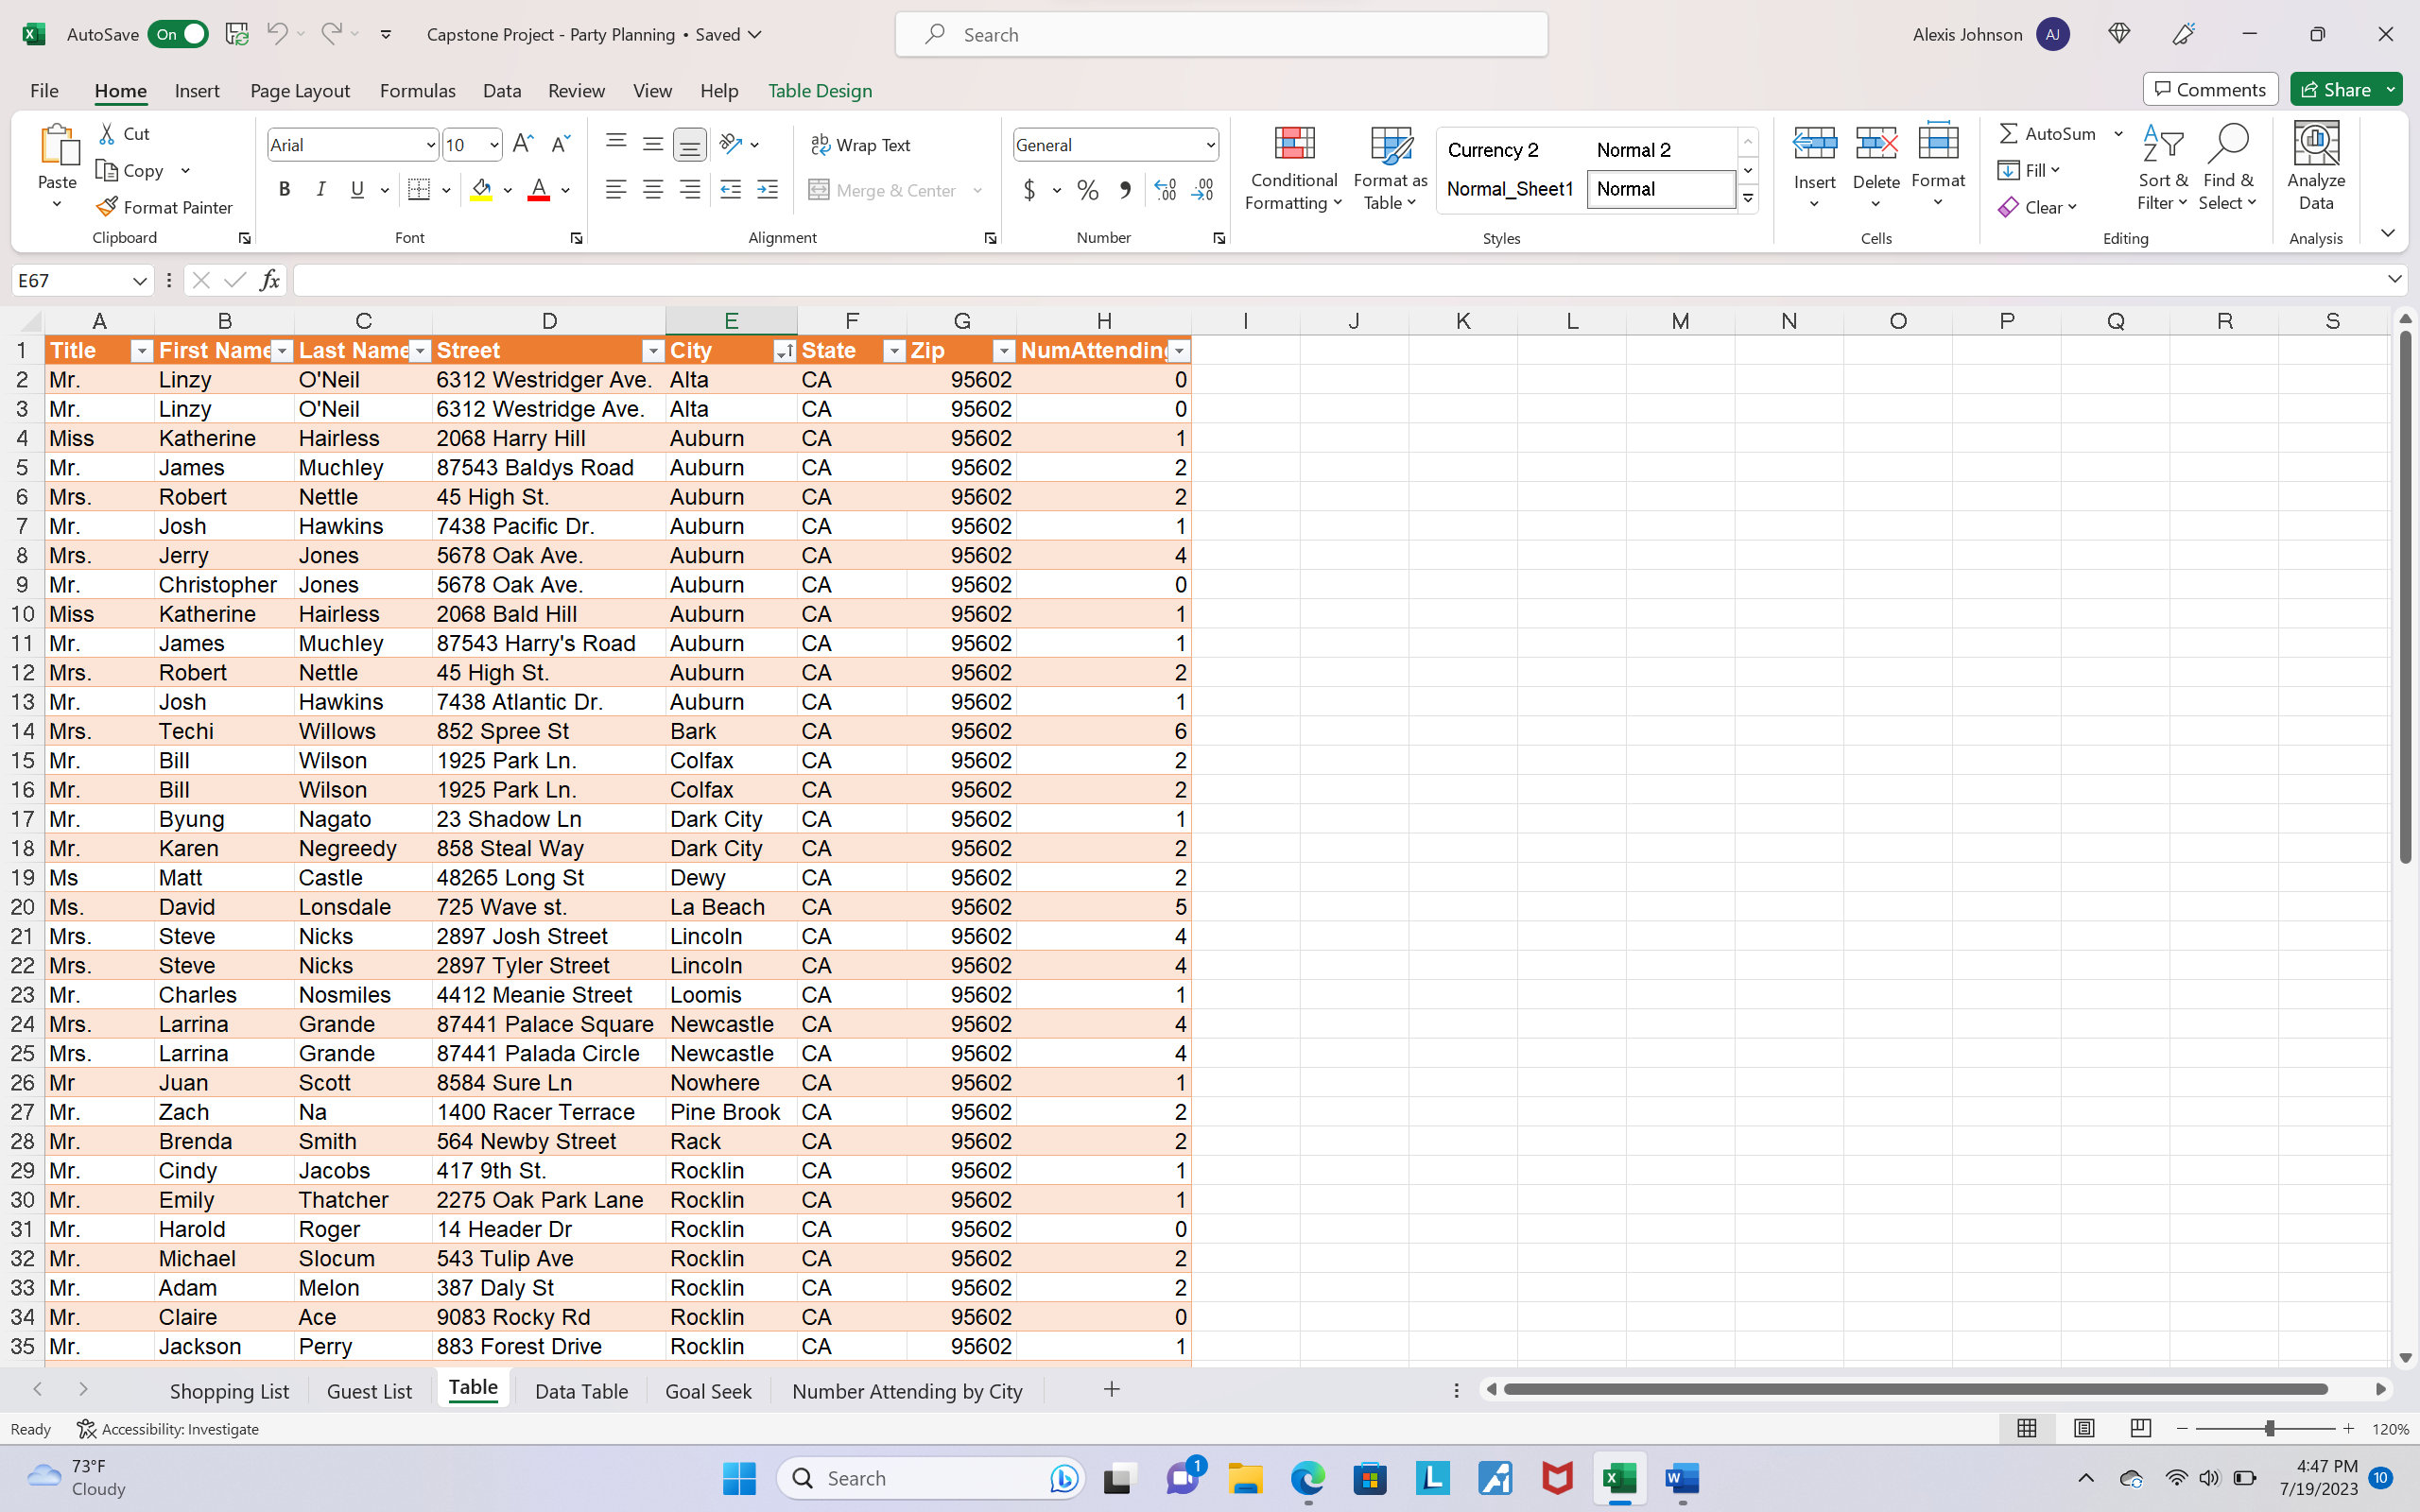
Task: Open the City column filter
Action: (x=784, y=351)
